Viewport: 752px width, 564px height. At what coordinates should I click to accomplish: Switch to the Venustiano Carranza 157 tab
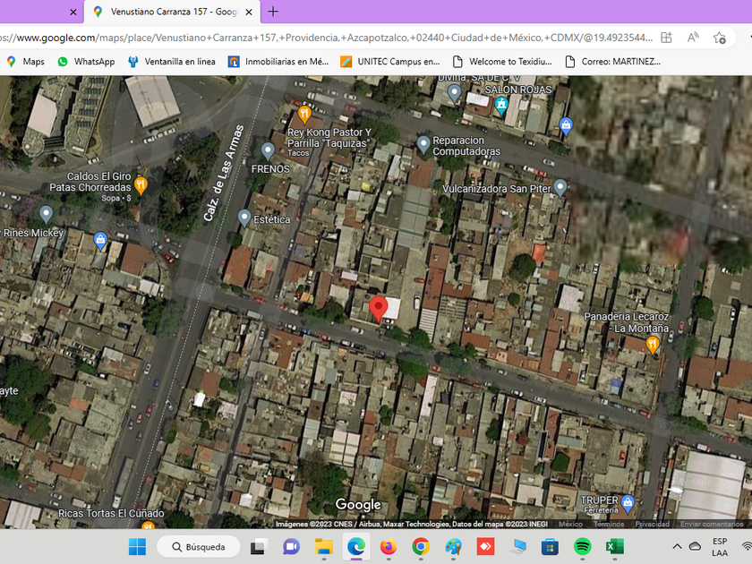173,12
